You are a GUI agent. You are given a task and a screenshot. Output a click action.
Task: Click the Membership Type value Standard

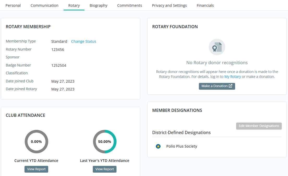pyautogui.click(x=59, y=41)
